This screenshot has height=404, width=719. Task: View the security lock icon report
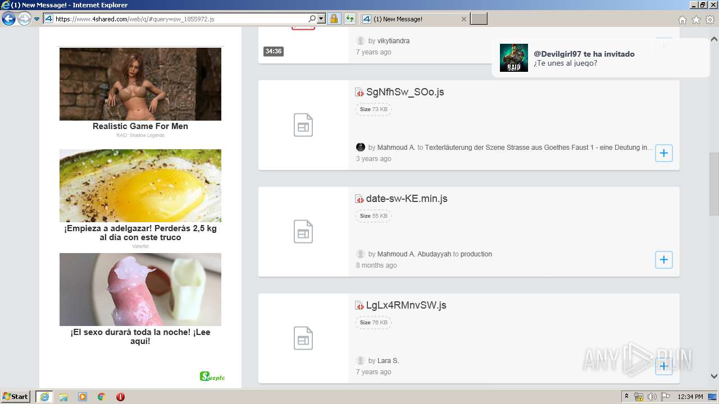pyautogui.click(x=334, y=19)
